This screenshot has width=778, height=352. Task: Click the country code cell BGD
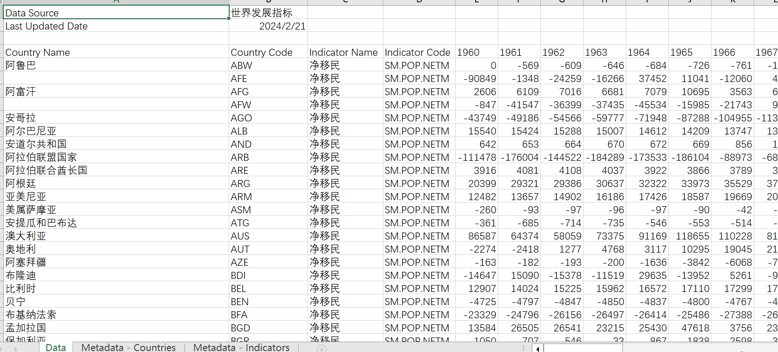point(268,328)
